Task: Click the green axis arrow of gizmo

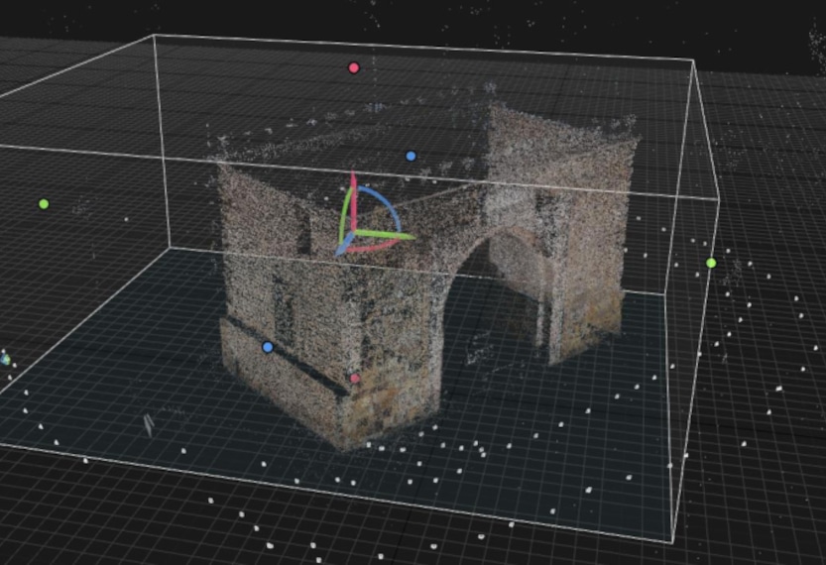Action: (x=385, y=235)
